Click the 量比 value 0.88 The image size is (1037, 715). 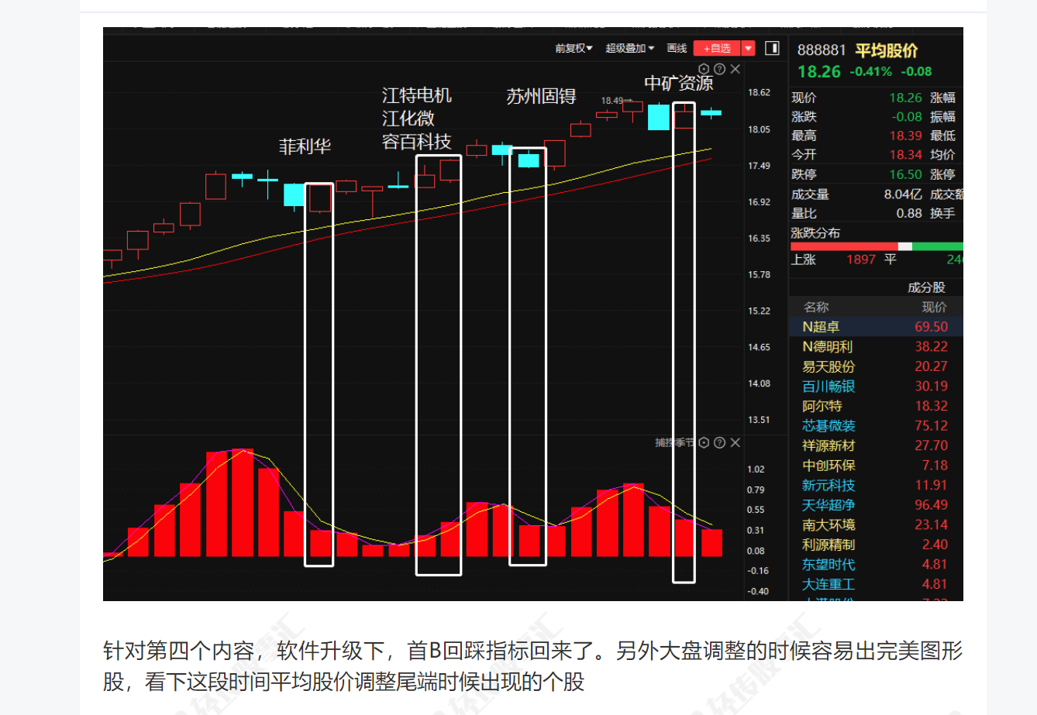click(909, 213)
